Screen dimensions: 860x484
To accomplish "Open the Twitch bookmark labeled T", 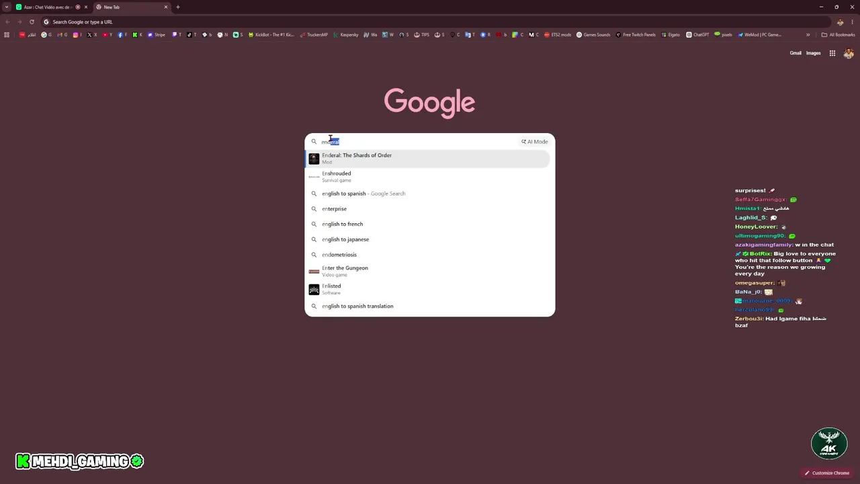I will tap(177, 35).
